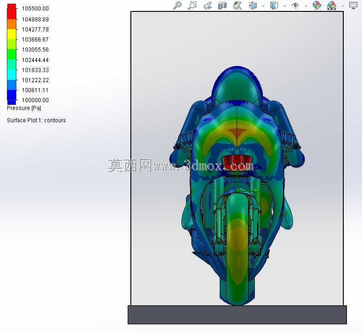Viewport: 362px width, 333px height.
Task: Click the legend value 103666.67
Action: tap(35, 40)
